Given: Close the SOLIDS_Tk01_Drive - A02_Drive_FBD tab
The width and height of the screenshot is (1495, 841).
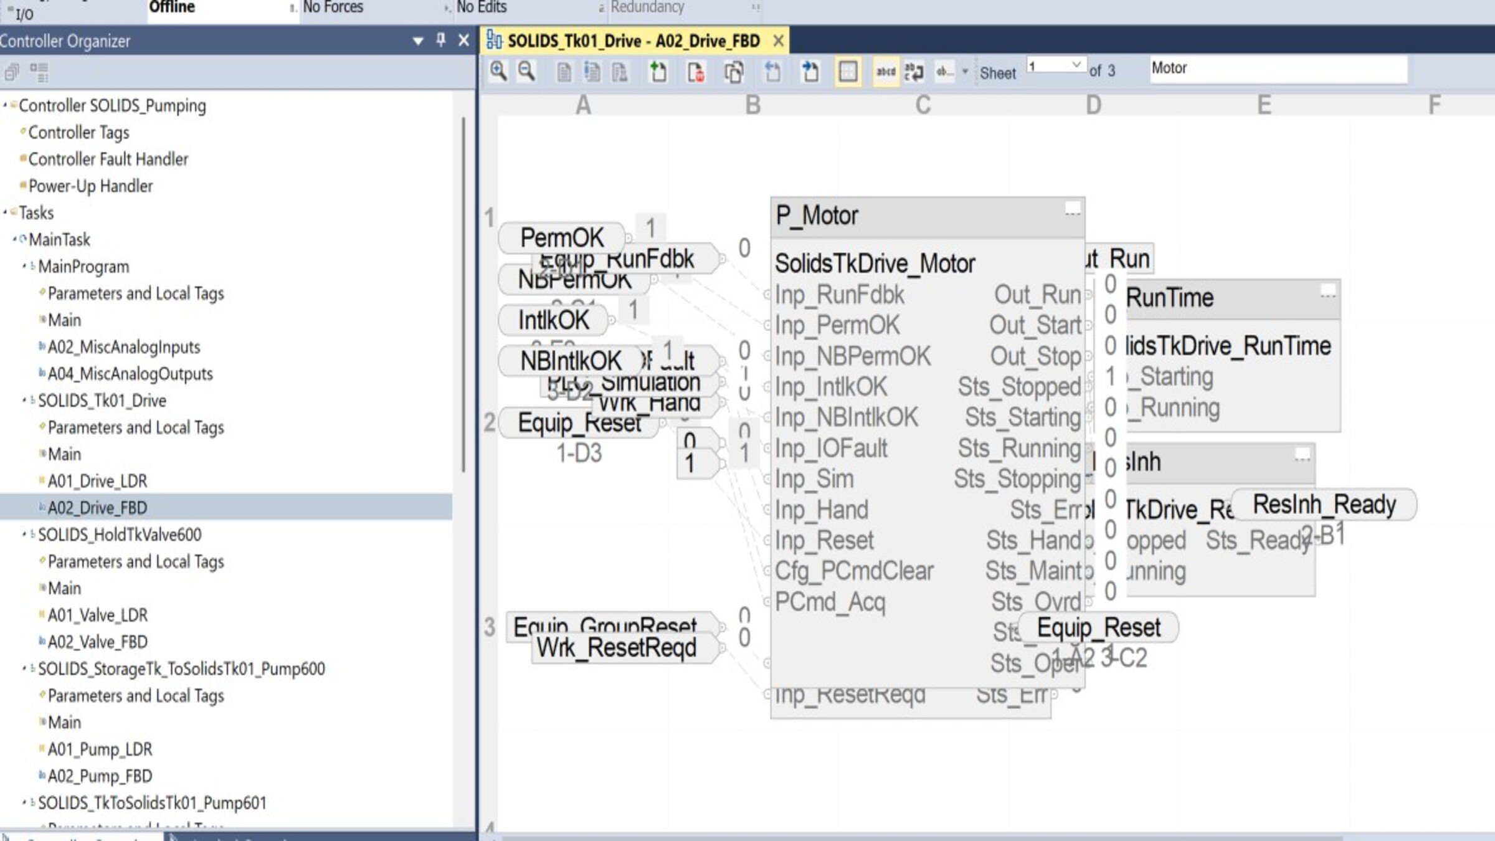Looking at the screenshot, I should (x=778, y=41).
